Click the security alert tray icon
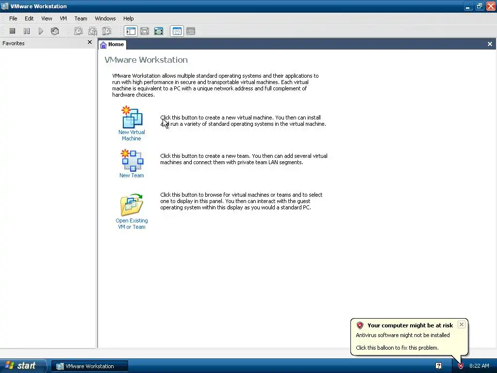 [x=461, y=366]
